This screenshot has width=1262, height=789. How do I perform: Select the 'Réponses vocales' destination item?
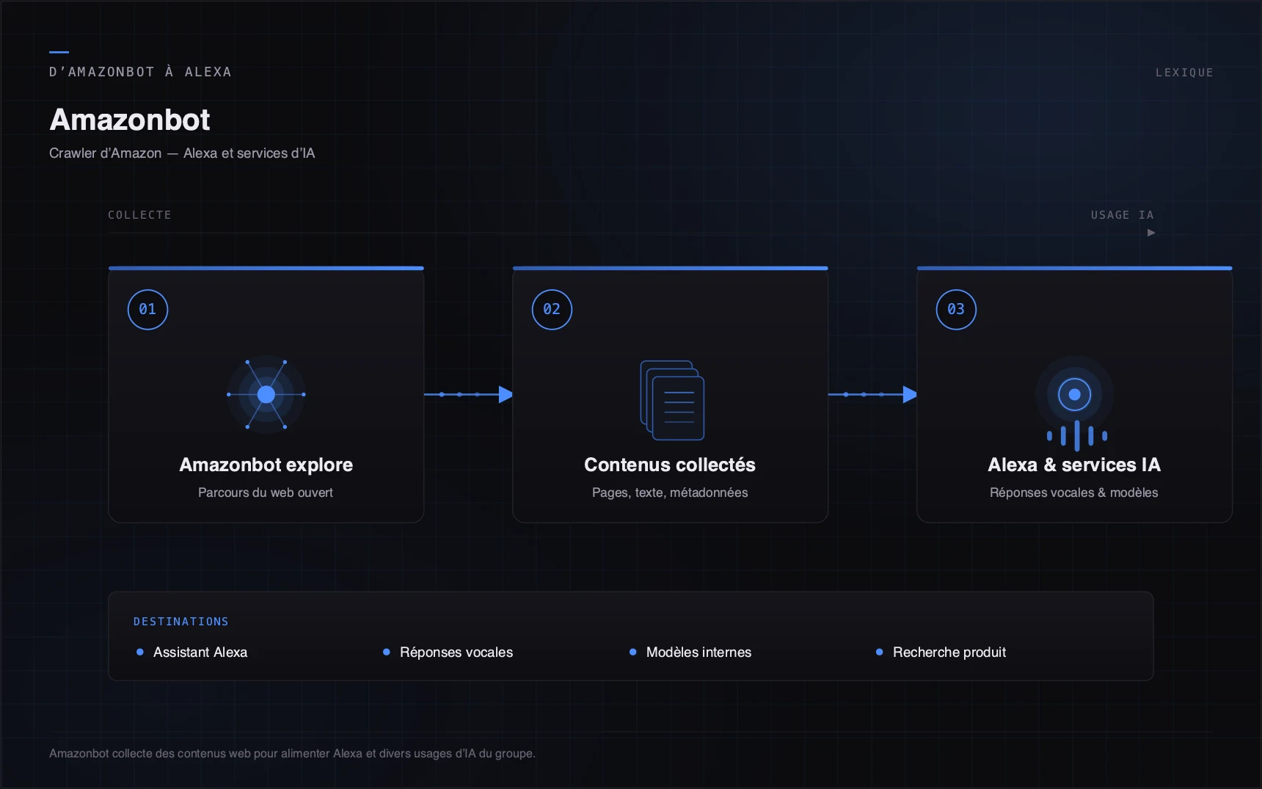tap(448, 652)
